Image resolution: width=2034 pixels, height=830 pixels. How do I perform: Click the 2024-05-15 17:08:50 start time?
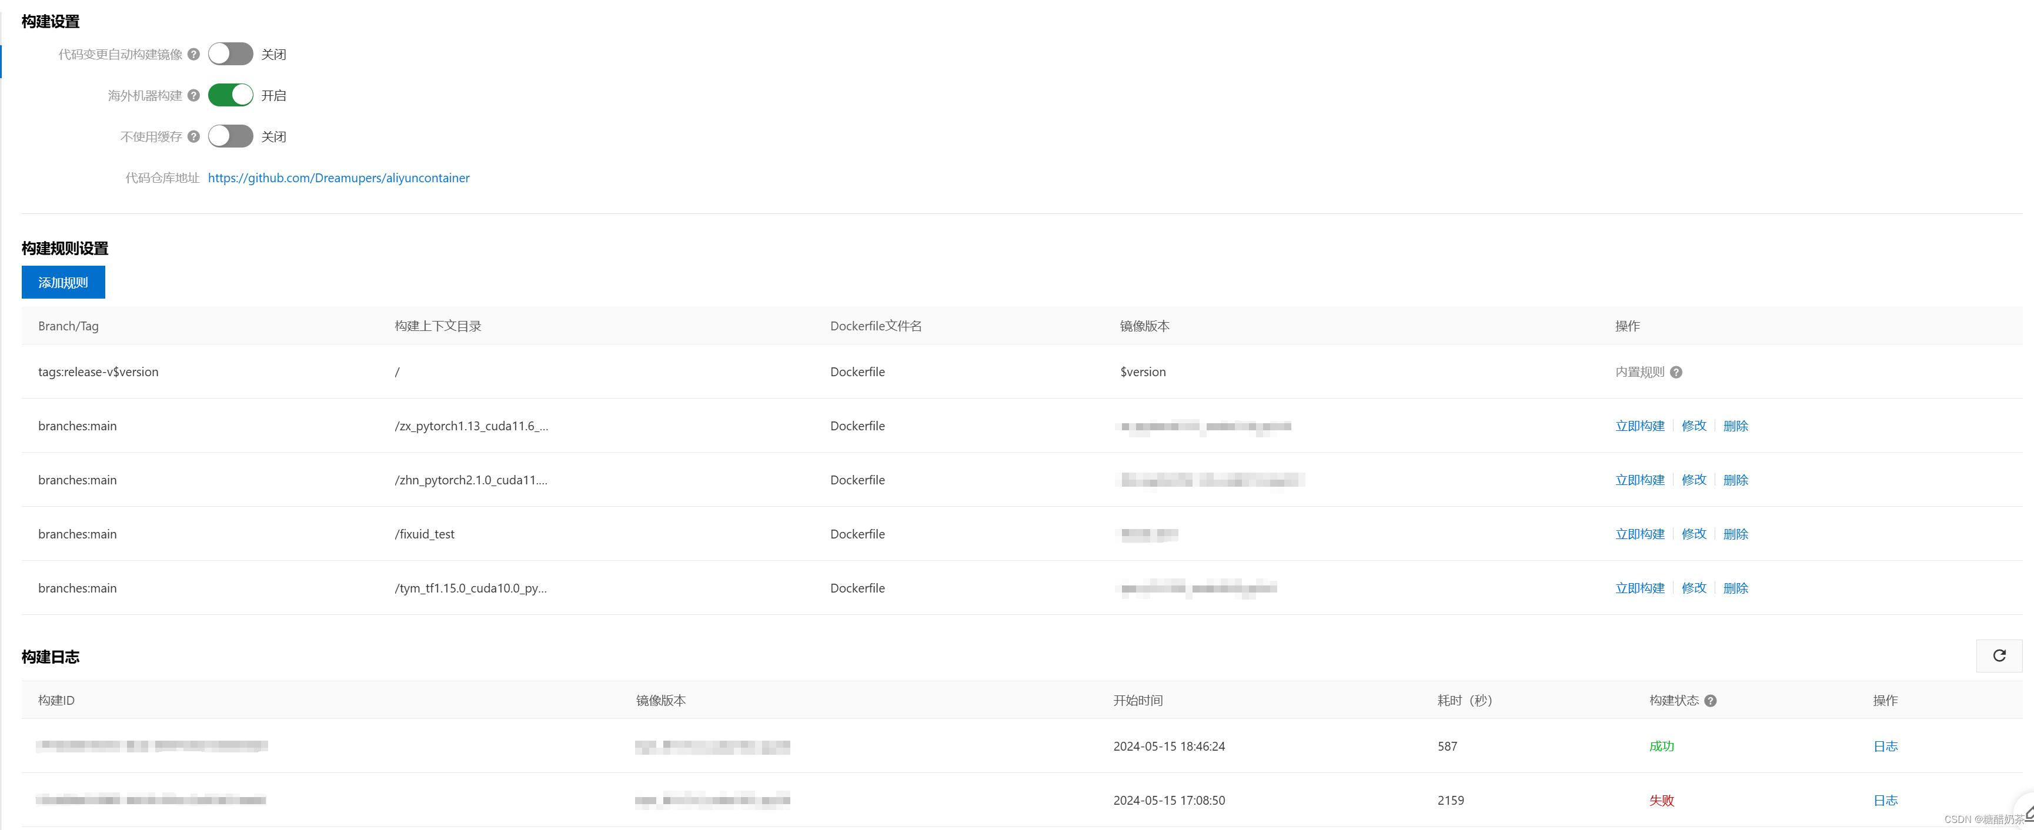coord(1168,800)
